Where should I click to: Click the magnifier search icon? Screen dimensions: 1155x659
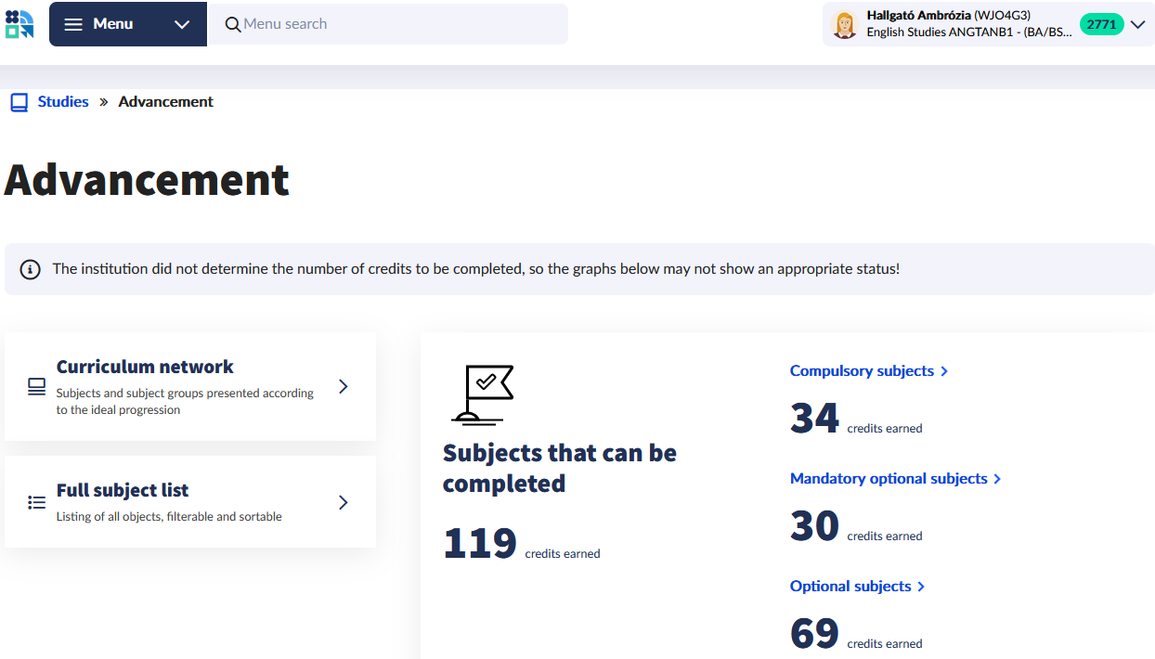coord(233,24)
